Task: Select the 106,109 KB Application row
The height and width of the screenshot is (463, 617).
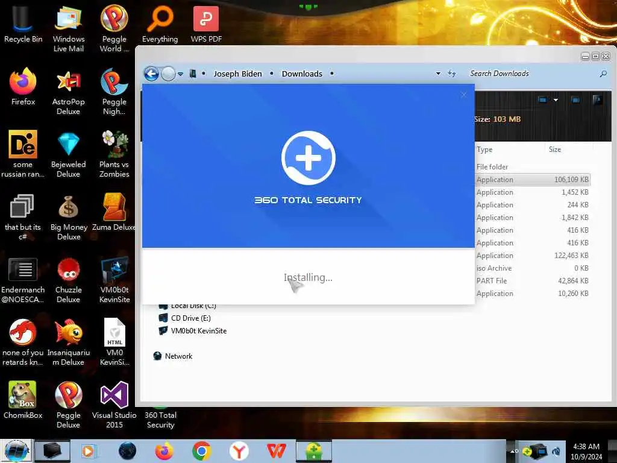Action: (x=533, y=180)
